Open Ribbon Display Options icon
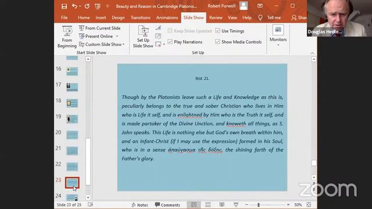 tap(260, 6)
